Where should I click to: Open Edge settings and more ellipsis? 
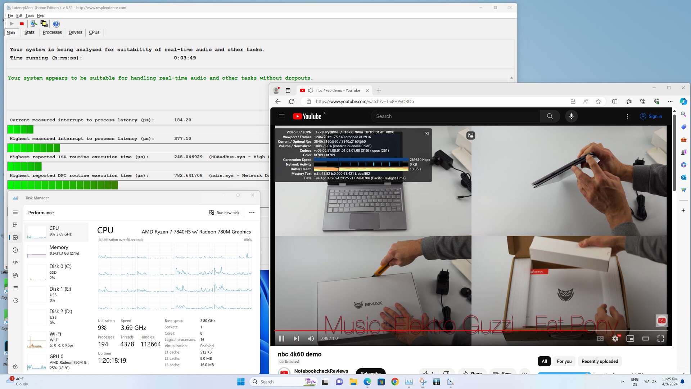670,102
